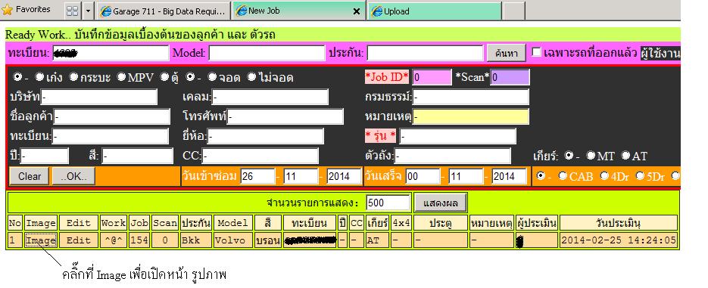Select the MPV vehicle type radio
The image size is (708, 288).
pyautogui.click(x=121, y=77)
